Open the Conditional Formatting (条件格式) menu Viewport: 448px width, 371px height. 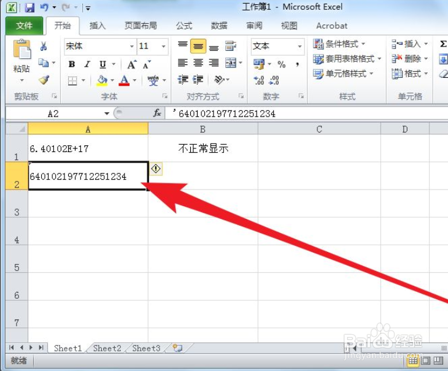pyautogui.click(x=339, y=44)
